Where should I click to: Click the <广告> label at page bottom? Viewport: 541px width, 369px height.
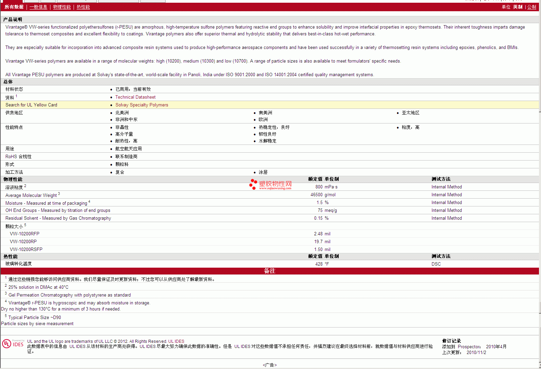pos(269,365)
